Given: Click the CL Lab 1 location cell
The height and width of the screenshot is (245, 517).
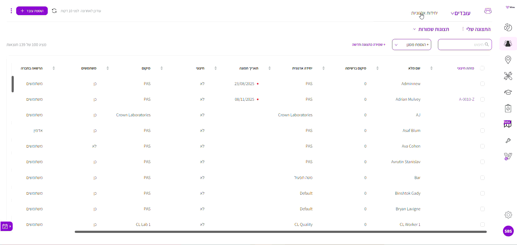Looking at the screenshot, I should 143,225.
